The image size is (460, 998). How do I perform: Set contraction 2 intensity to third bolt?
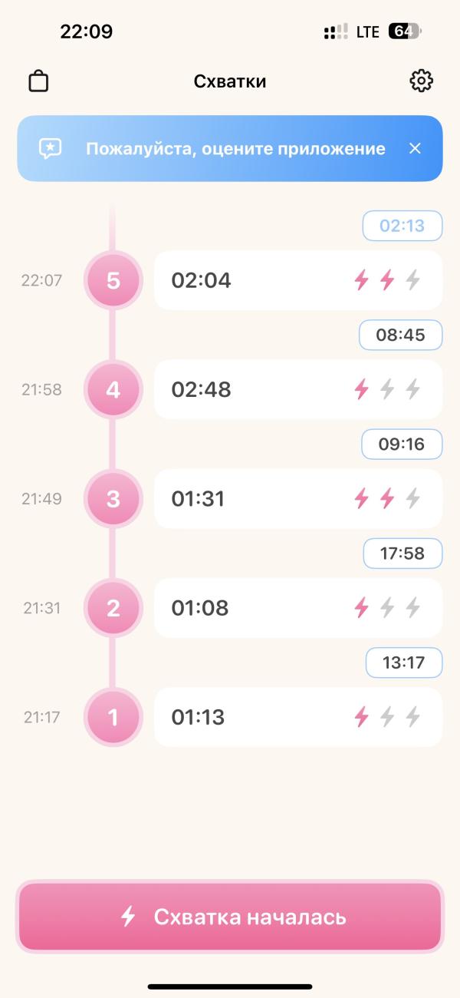413,608
